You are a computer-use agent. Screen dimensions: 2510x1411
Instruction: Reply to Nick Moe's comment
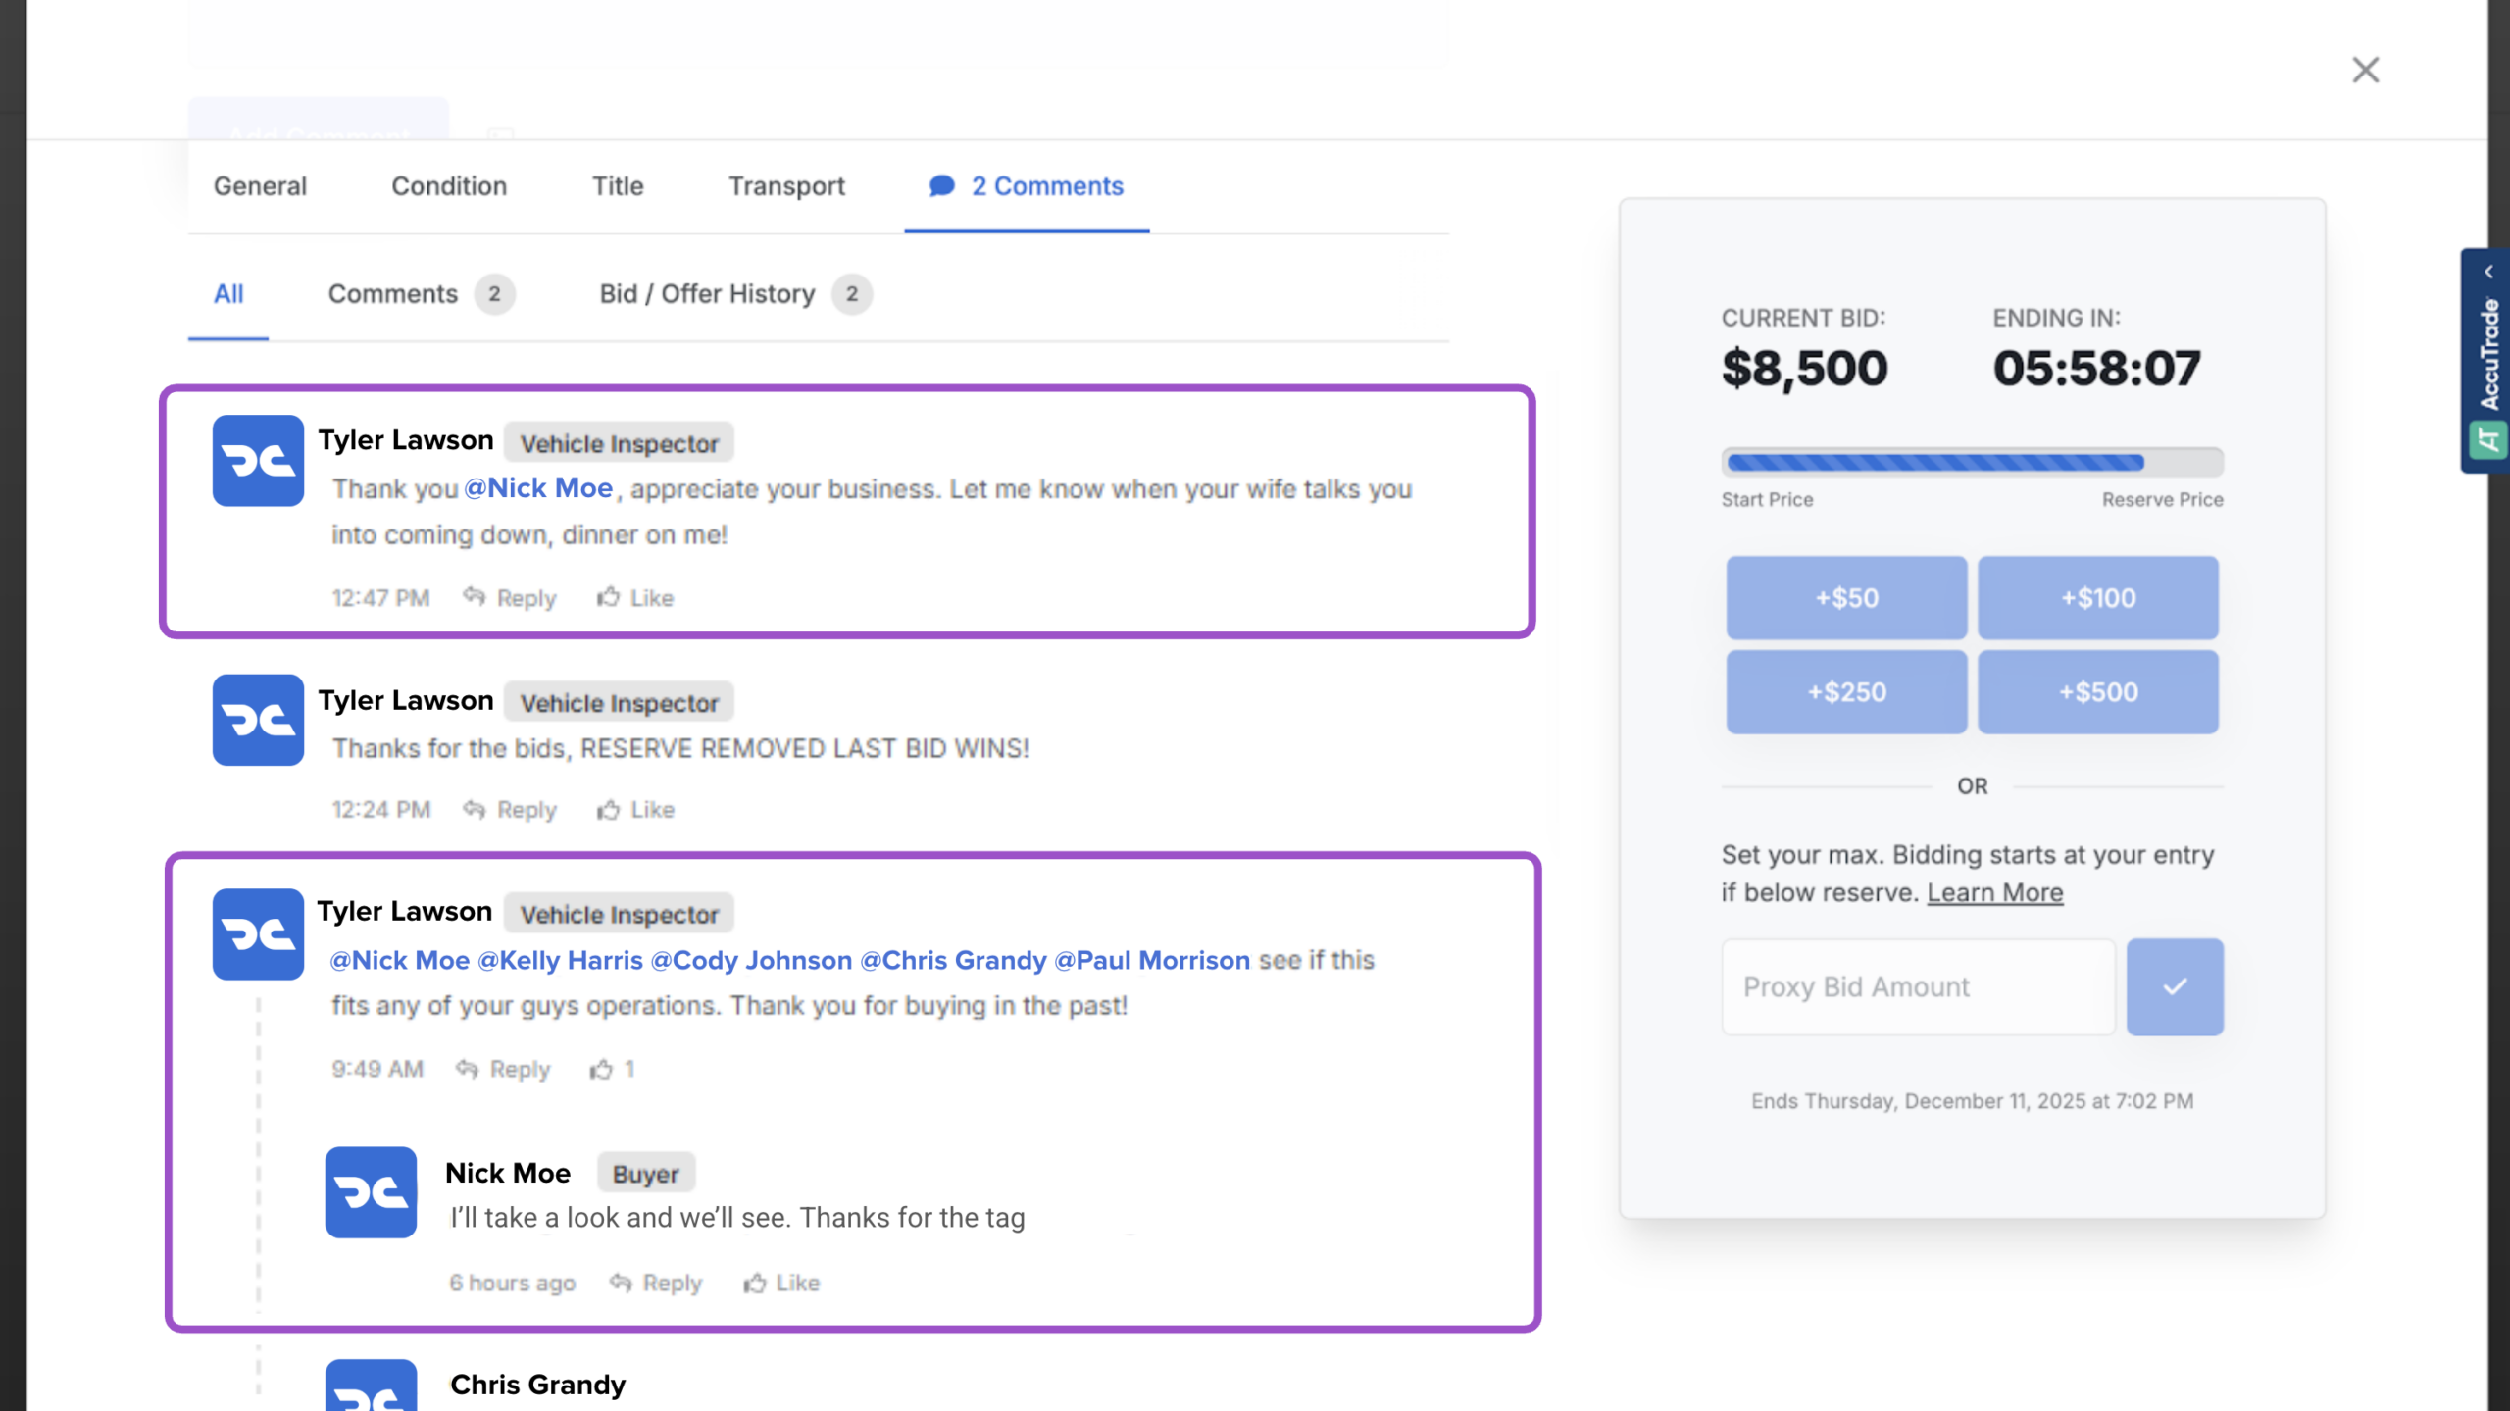[672, 1283]
